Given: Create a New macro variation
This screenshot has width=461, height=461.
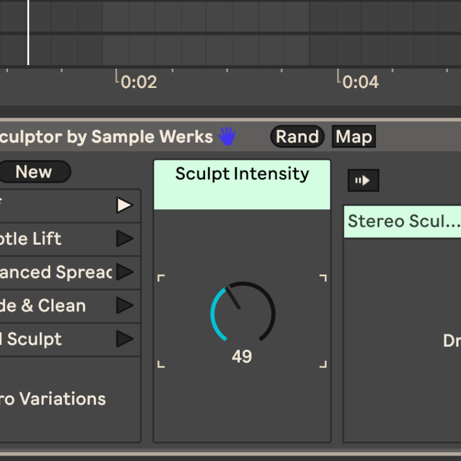Looking at the screenshot, I should (x=34, y=172).
